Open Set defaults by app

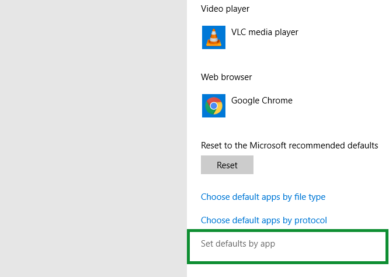[x=238, y=244]
